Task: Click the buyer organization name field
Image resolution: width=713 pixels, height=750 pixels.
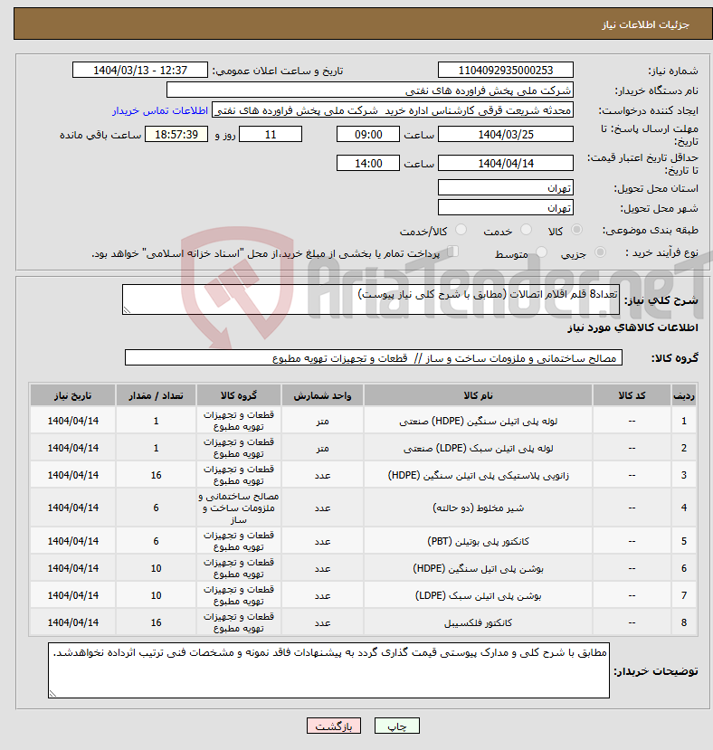Action: pyautogui.click(x=370, y=90)
